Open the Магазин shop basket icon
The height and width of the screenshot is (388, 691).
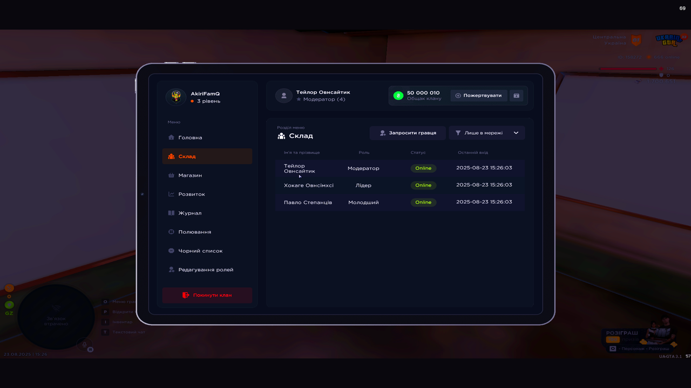coord(171,175)
